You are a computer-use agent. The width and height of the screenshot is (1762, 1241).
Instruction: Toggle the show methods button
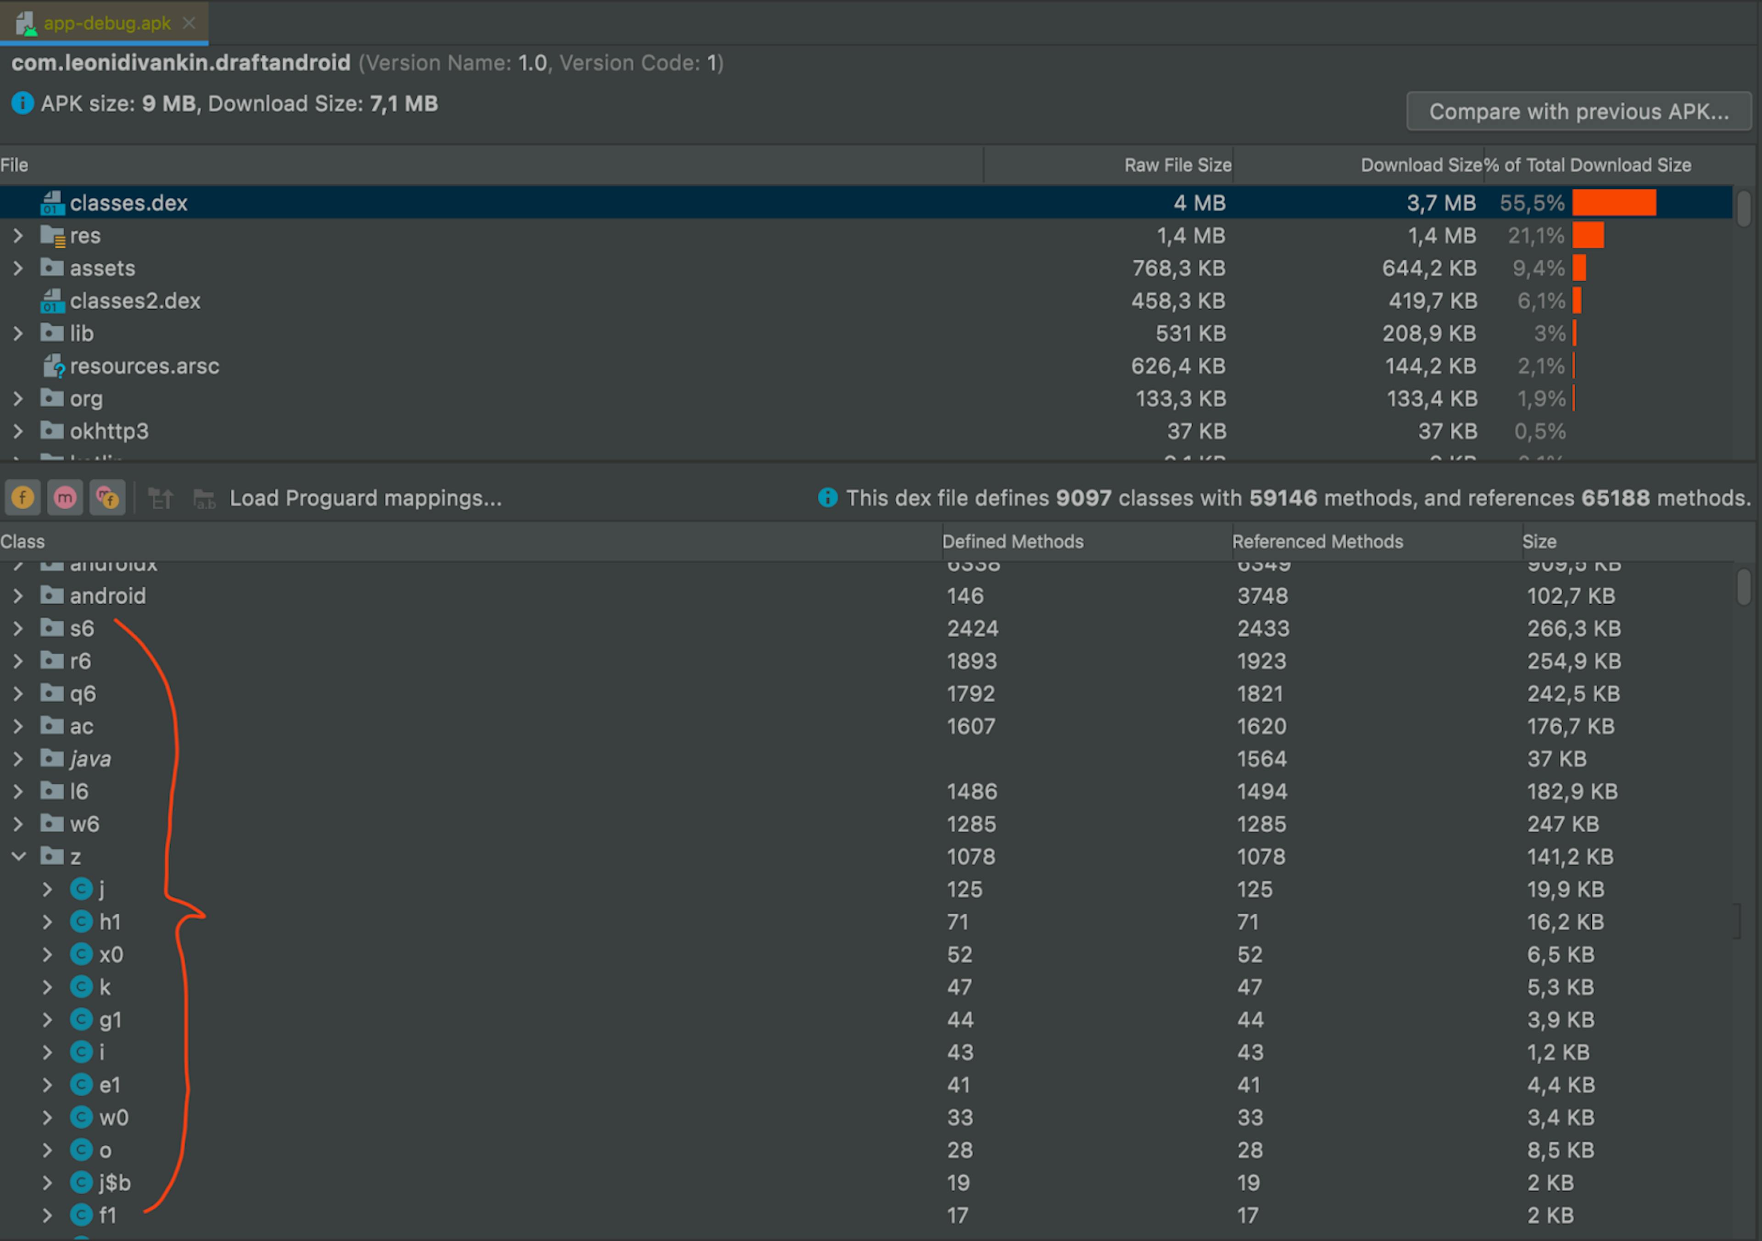click(x=65, y=498)
